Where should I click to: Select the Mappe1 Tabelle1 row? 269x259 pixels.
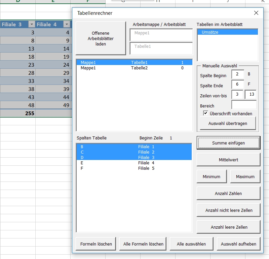134,63
